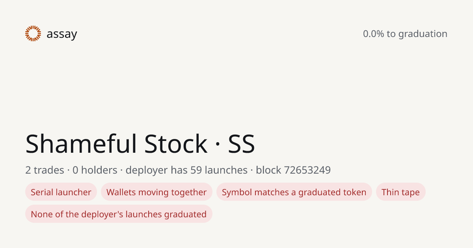Select the Serial launcher tag
Image resolution: width=473 pixels, height=248 pixels.
tap(61, 192)
